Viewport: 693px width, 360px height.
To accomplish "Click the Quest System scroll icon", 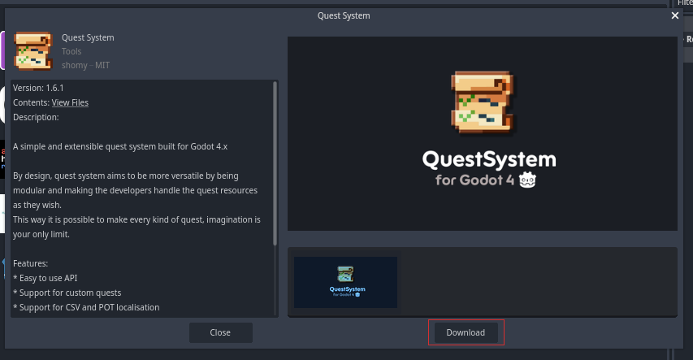I will (x=33, y=51).
